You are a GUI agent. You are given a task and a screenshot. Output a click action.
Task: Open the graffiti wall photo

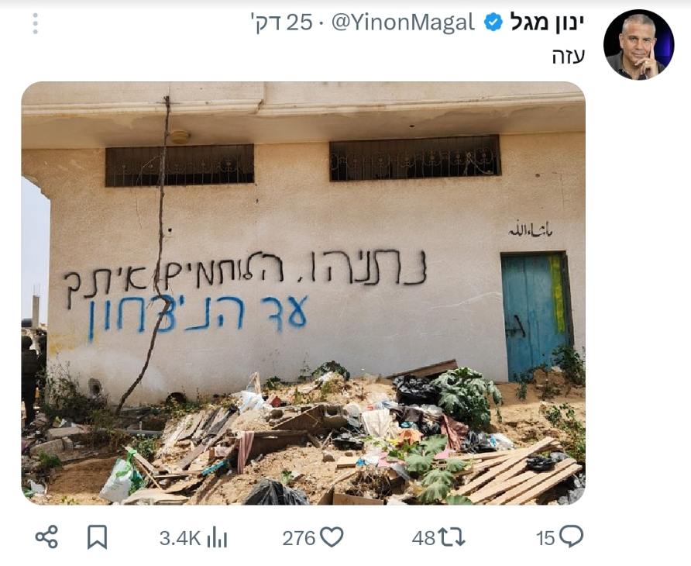coord(303,293)
